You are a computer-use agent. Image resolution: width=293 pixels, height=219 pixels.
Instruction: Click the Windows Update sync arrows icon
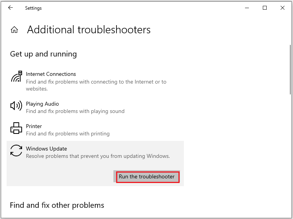16,151
